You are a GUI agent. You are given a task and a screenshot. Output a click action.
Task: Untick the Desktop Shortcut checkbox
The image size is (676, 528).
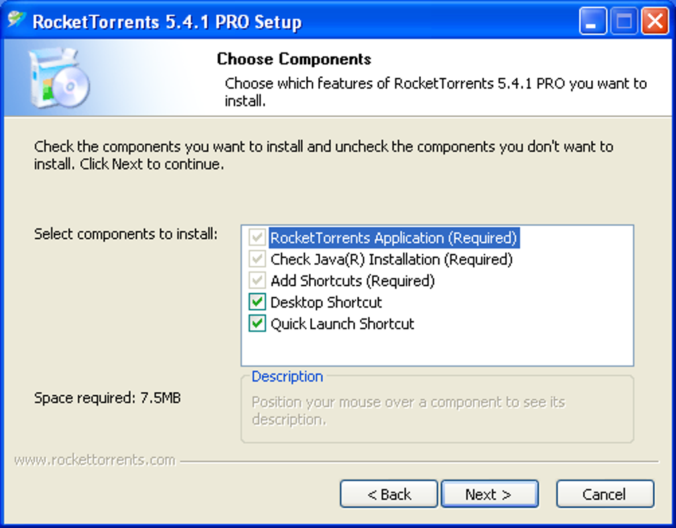tap(257, 303)
